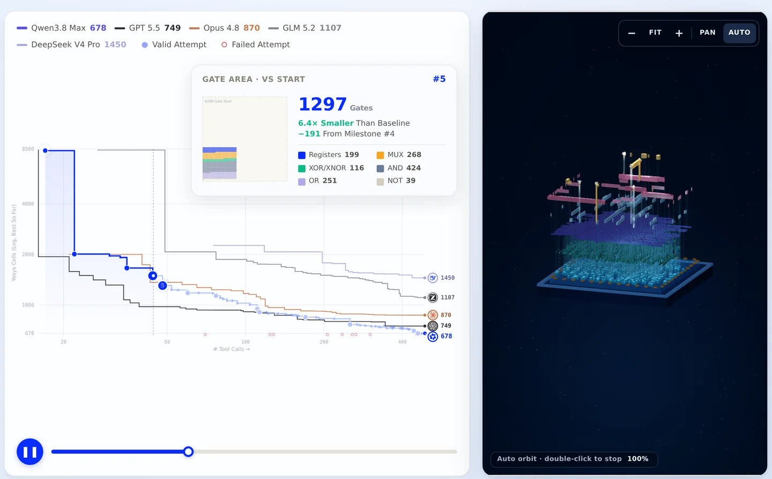Click the NOT beige color swatch
Screen dimensions: 772x479
(x=380, y=181)
